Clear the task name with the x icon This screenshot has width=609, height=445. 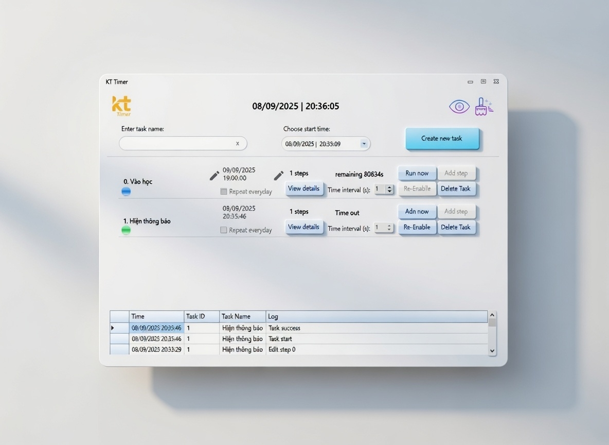[x=237, y=144]
